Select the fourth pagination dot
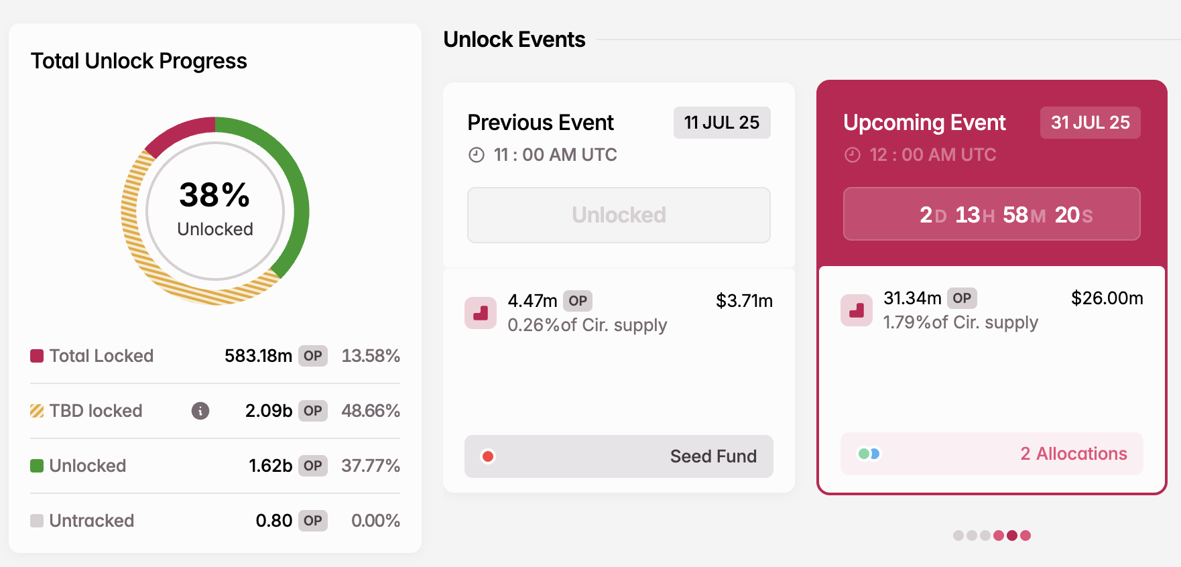This screenshot has height=567, width=1181. click(999, 535)
